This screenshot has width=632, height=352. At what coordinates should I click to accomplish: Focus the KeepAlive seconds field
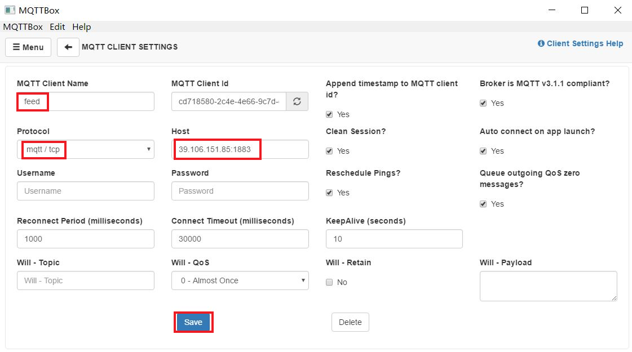(394, 239)
